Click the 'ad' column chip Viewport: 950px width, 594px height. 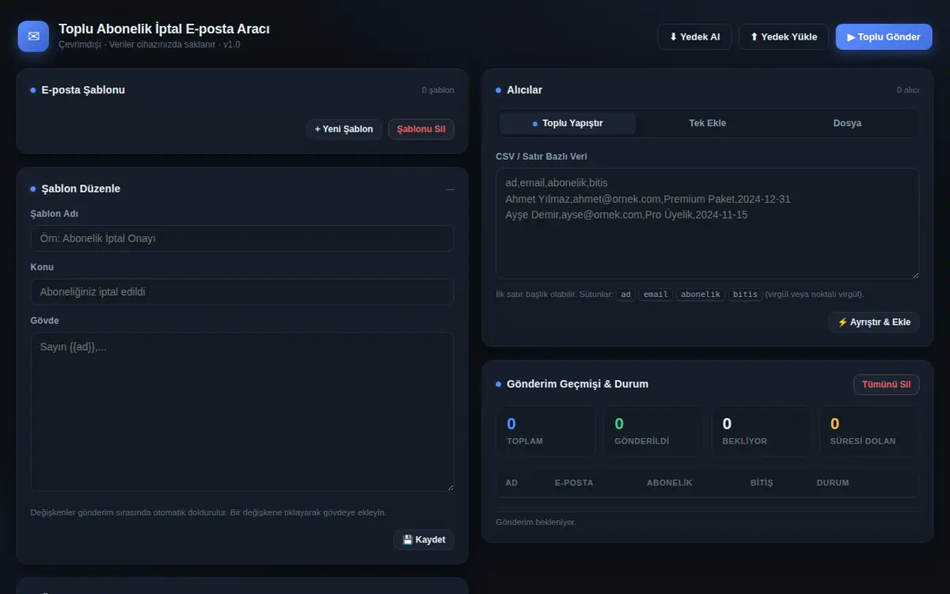(626, 295)
